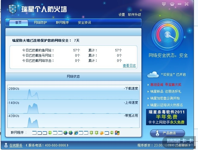Click the -140K/s upload speed value
This screenshot has width=198, height=150.
(13, 103)
